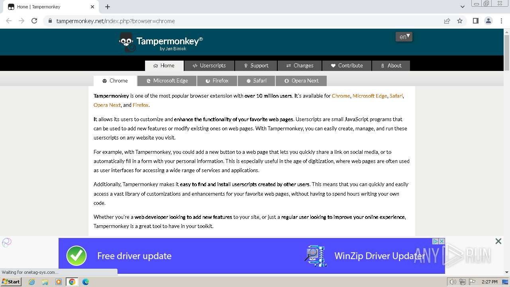Click the green checkmark in the ad
Screen dimensions: 510x287
click(76, 256)
